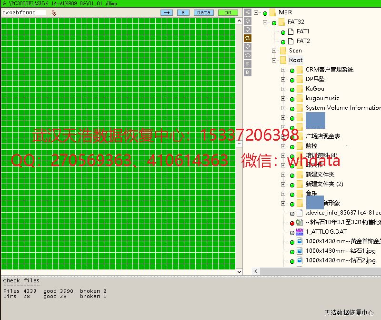Collapse the Root folder node
381x320 pixels.
click(274, 60)
